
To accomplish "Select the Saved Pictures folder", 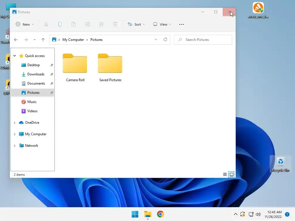I will pyautogui.click(x=110, y=68).
